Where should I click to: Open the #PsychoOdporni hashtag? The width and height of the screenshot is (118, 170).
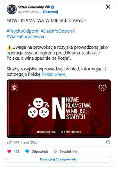[x=23, y=31]
